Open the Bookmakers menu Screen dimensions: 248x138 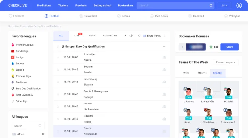[x=126, y=5]
